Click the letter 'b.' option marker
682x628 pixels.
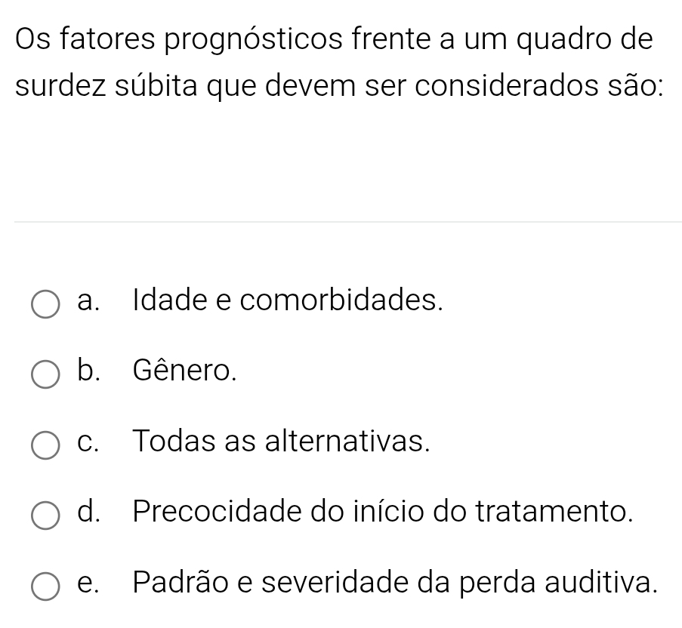point(91,370)
